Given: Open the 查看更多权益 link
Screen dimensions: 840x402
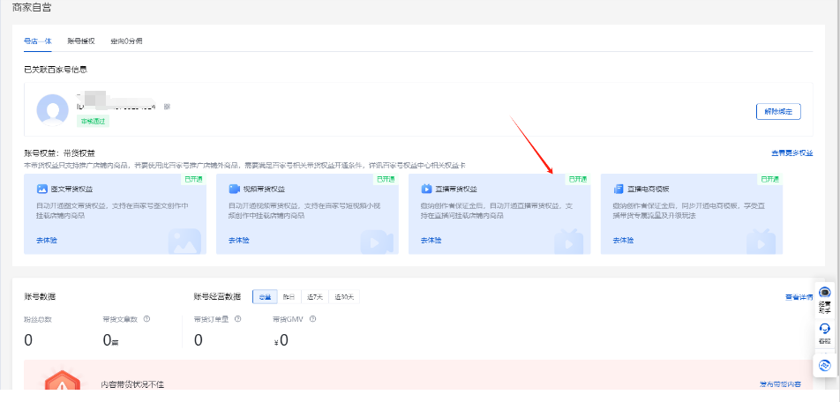Looking at the screenshot, I should click(x=791, y=153).
